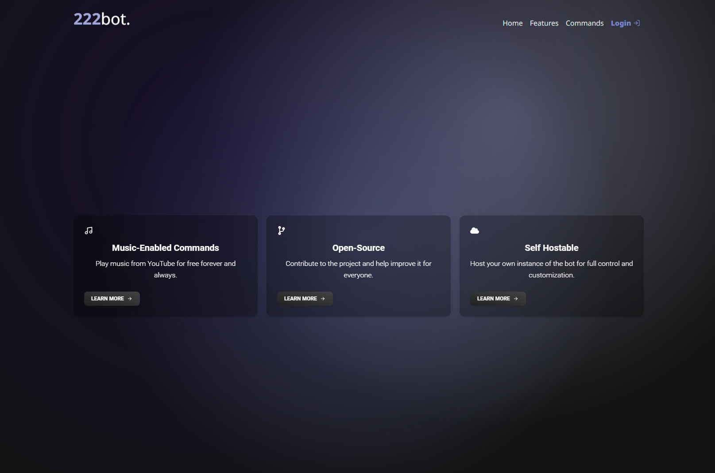Viewport: 715px width, 473px height.
Task: Open the Login link in the navbar
Action: (625, 23)
